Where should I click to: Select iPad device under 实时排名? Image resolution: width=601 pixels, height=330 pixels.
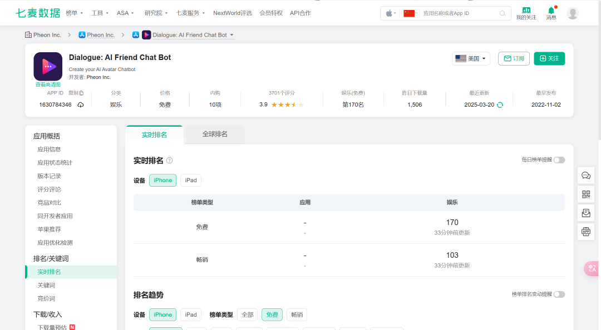191,181
